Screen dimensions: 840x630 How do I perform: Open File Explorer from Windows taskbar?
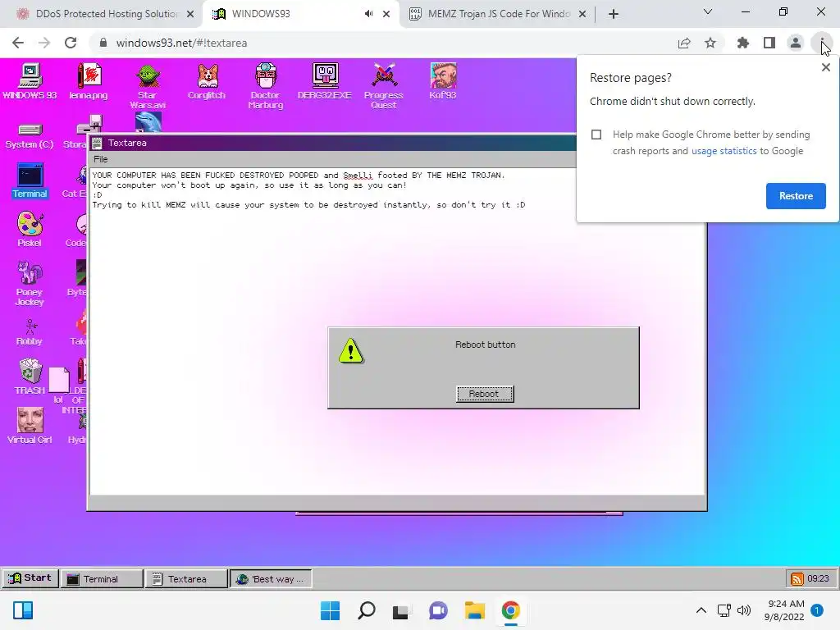[475, 610]
